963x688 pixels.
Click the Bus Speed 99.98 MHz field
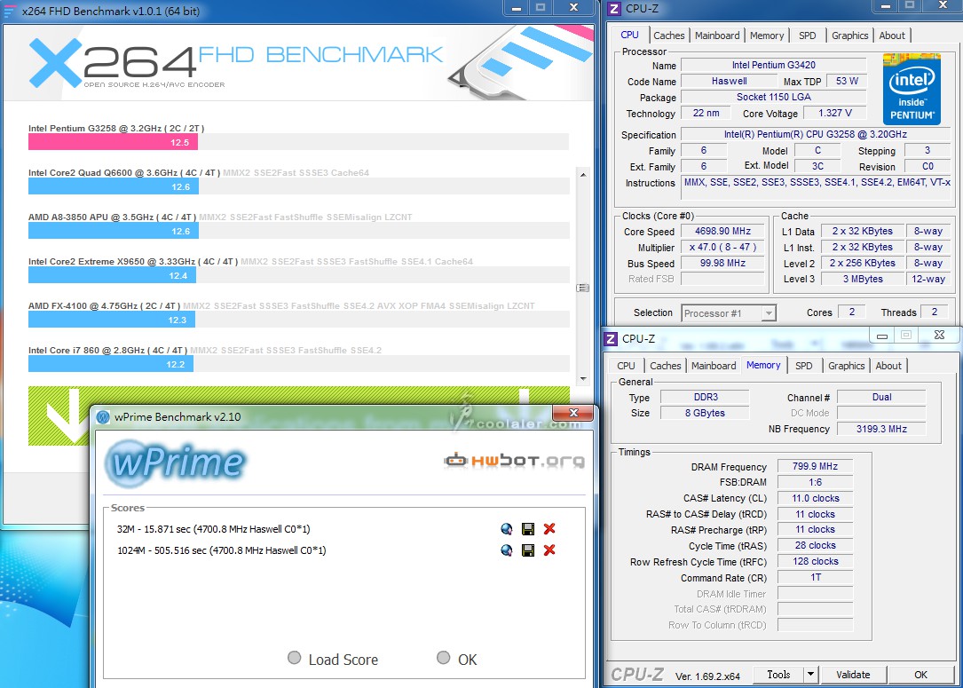(722, 264)
